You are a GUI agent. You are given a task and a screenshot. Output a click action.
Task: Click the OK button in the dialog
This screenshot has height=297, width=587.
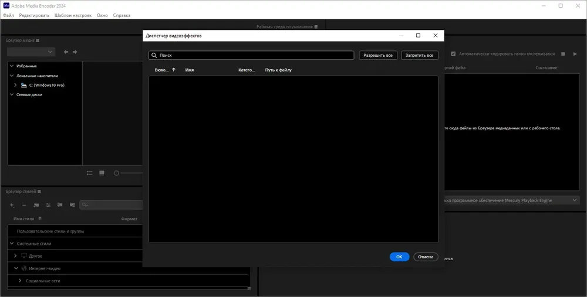click(399, 257)
